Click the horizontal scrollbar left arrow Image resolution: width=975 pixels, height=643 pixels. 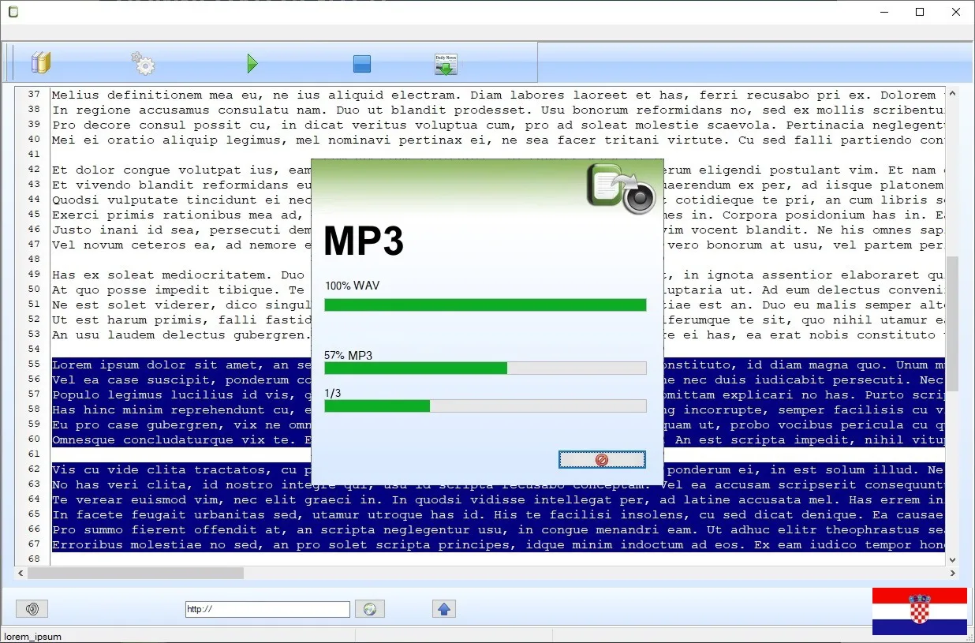coord(21,574)
